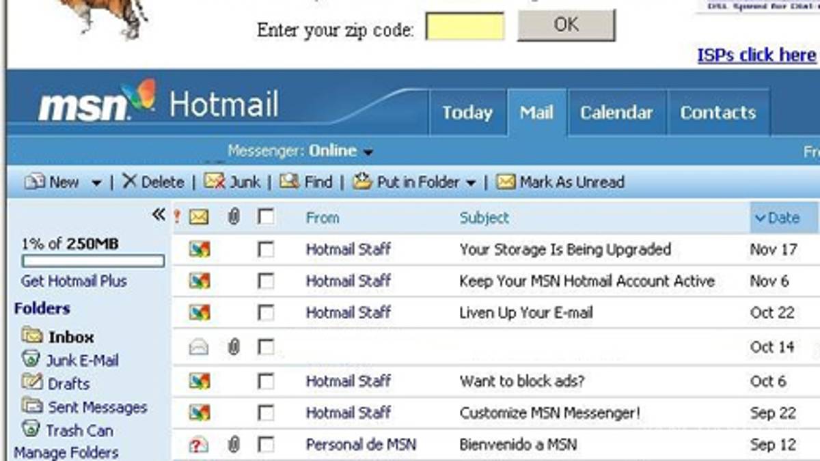The width and height of the screenshot is (820, 461).
Task: Check the box for Keep Your MSN Hotmail Account Active
Action: pos(266,281)
